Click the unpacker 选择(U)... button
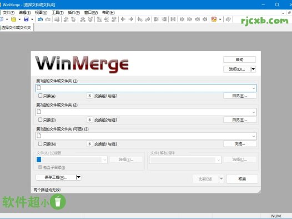This screenshot has height=219, width=292. click(x=240, y=160)
